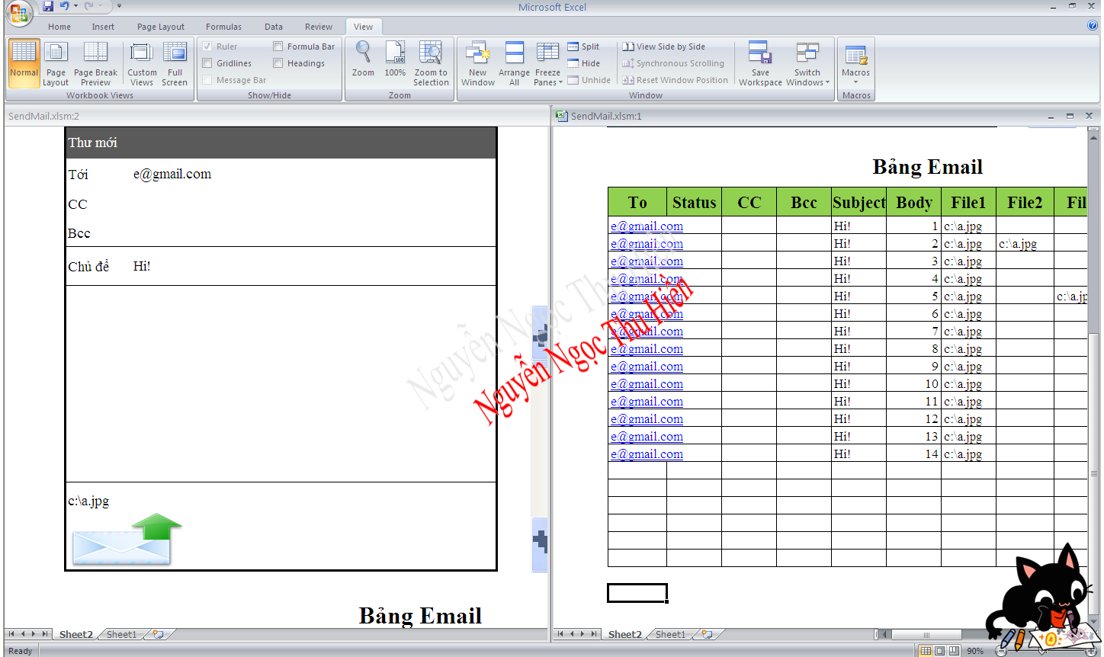This screenshot has height=657, width=1104.
Task: Open the Home ribbon tab
Action: [59, 27]
